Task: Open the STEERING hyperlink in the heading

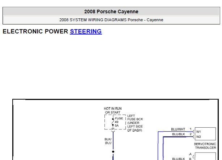Action: 86,31
